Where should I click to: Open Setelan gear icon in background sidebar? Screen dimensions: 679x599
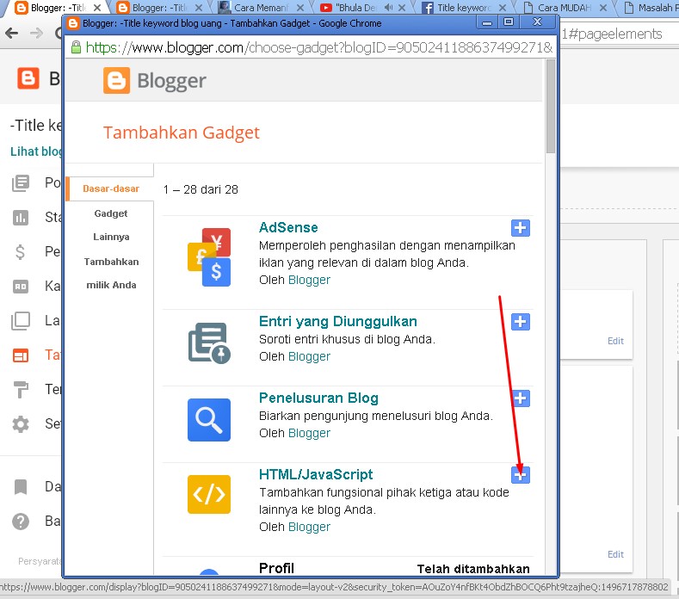coord(21,424)
